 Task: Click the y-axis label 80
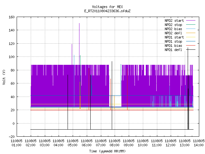point(12,70)
